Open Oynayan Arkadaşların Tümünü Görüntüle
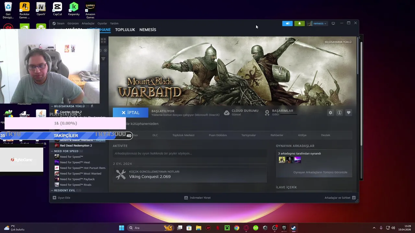The image size is (415, 233). click(x=320, y=172)
